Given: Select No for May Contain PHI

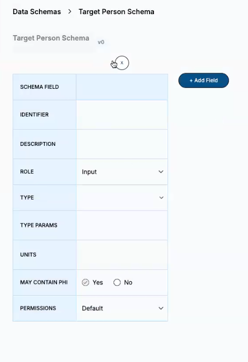Looking at the screenshot, I should (x=117, y=282).
